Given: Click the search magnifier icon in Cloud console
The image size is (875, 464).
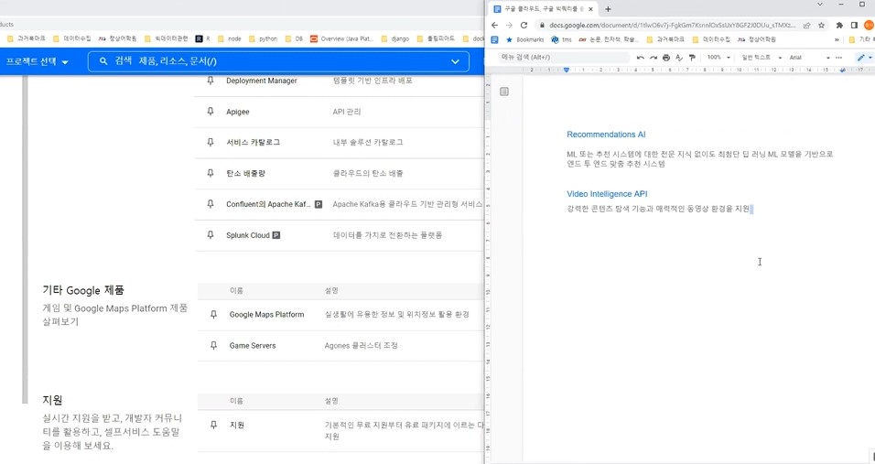Looking at the screenshot, I should (x=103, y=61).
